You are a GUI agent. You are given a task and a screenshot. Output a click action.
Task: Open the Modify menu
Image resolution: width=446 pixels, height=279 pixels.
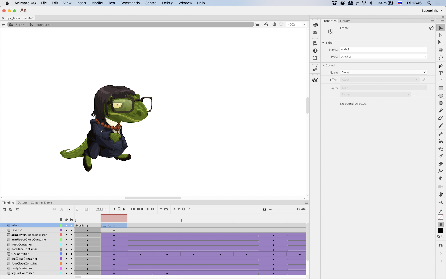[x=97, y=3]
